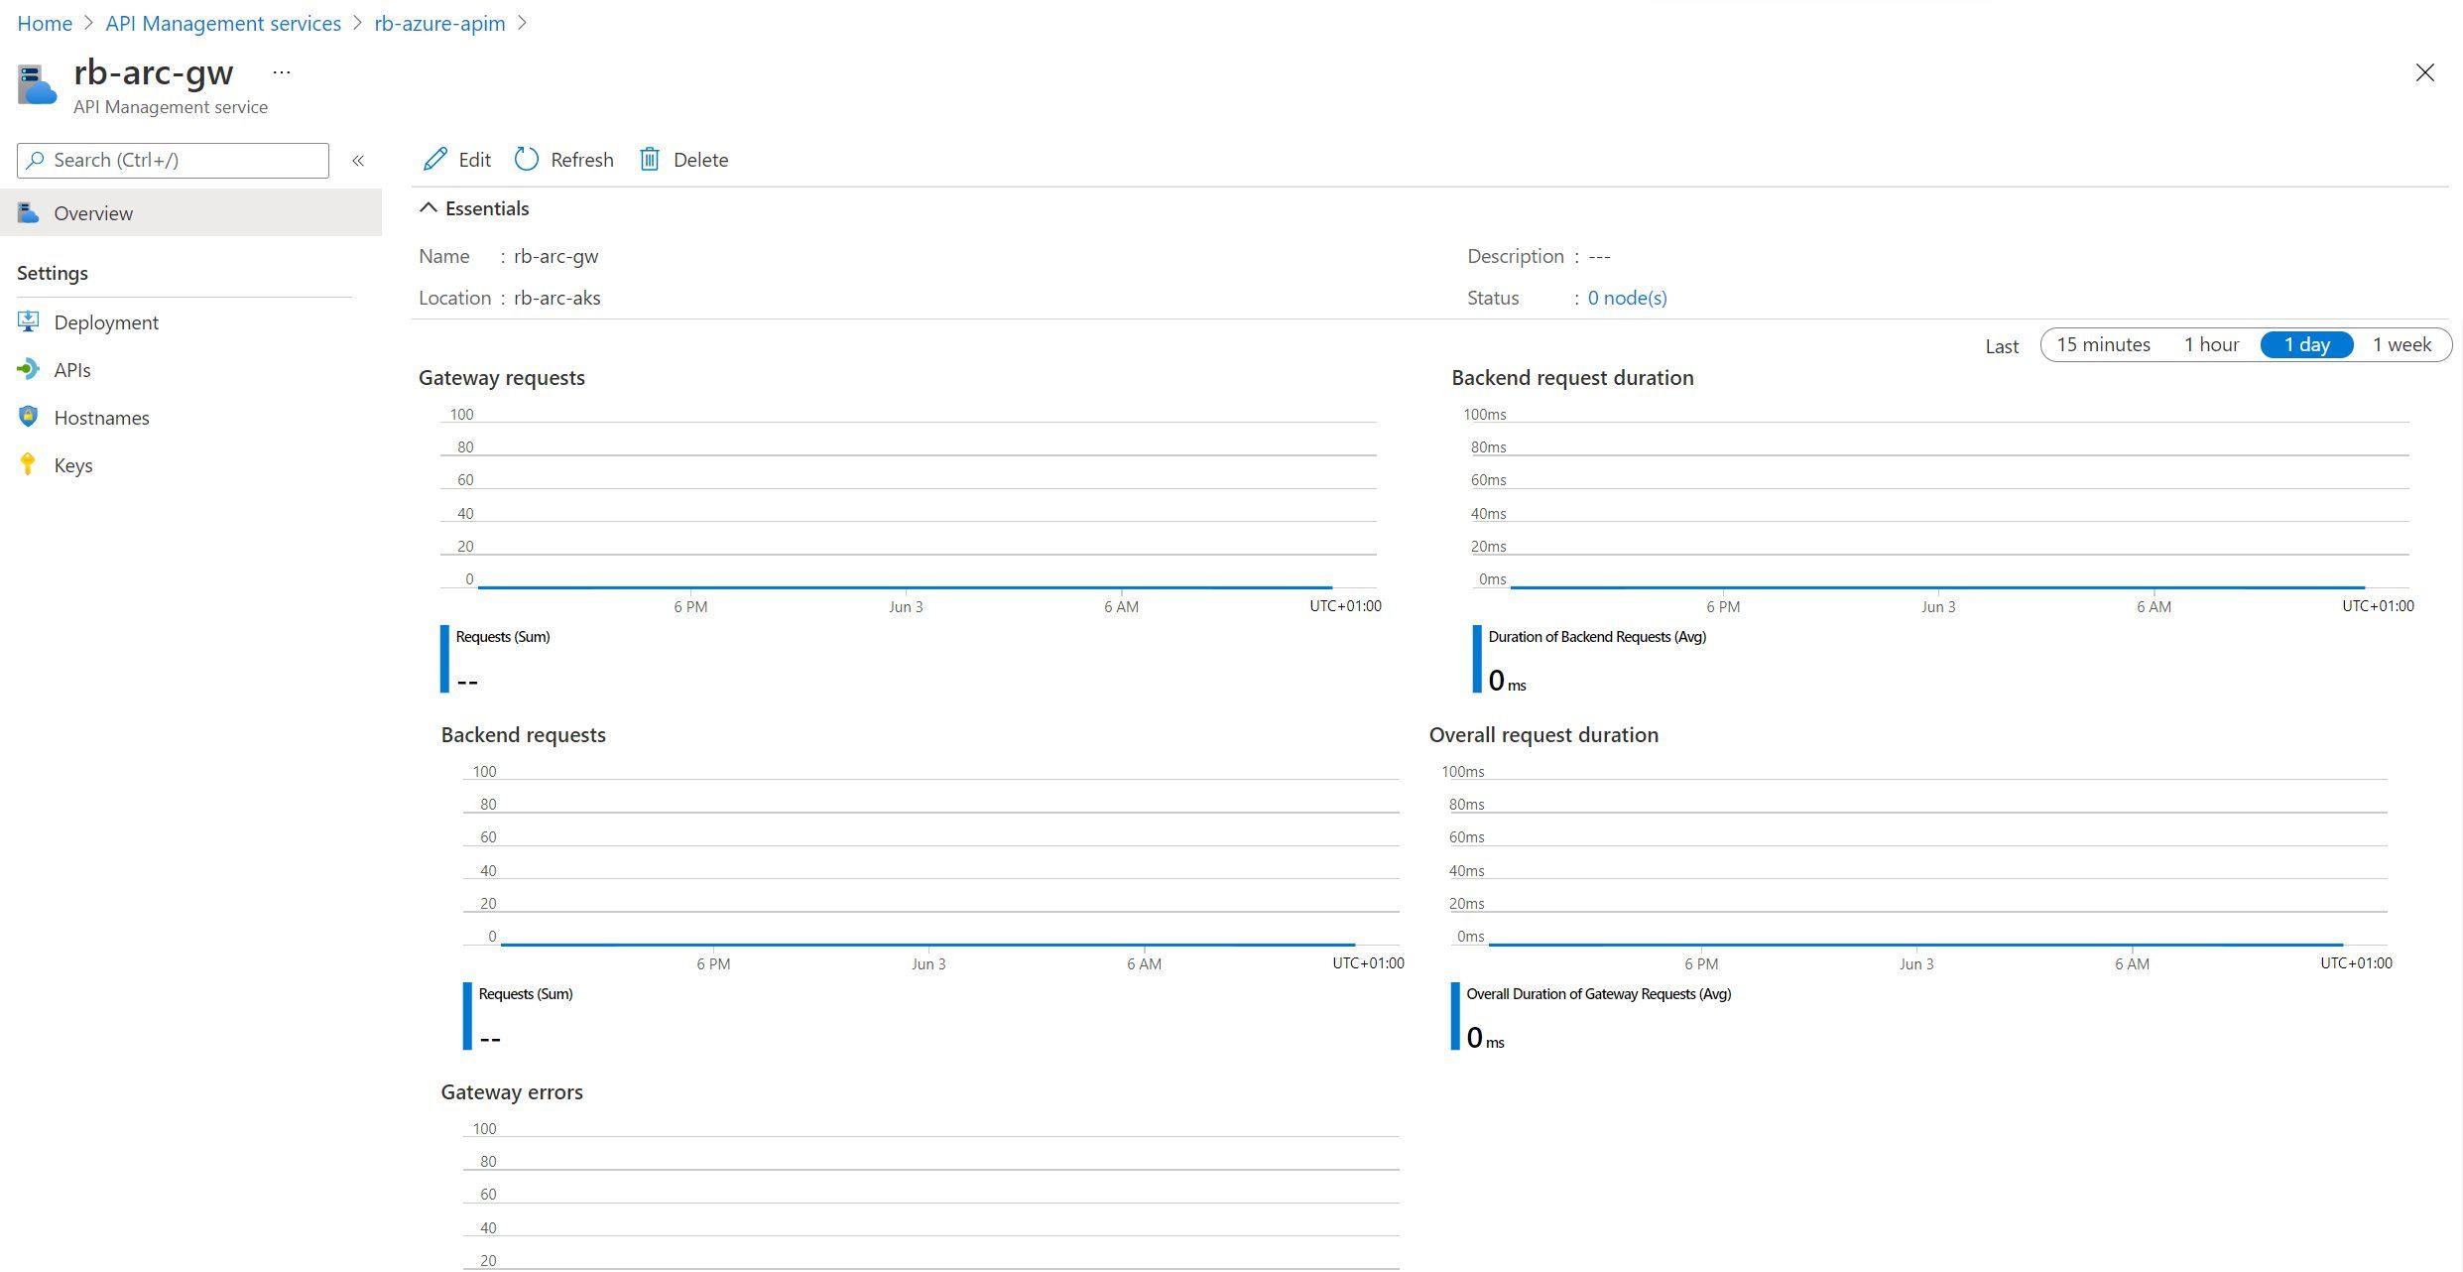Open the 0 node(s) status link

tap(1627, 298)
